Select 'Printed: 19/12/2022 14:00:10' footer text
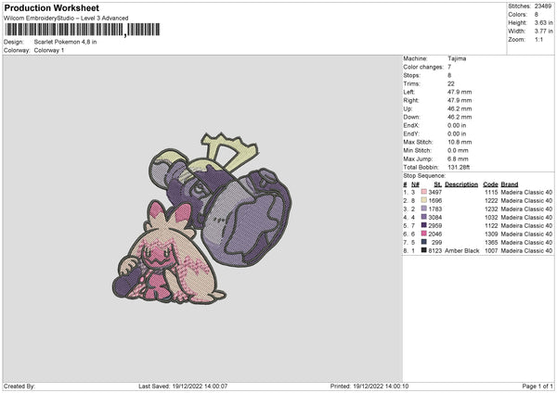Screen dimensions: 557x393 click(369, 386)
